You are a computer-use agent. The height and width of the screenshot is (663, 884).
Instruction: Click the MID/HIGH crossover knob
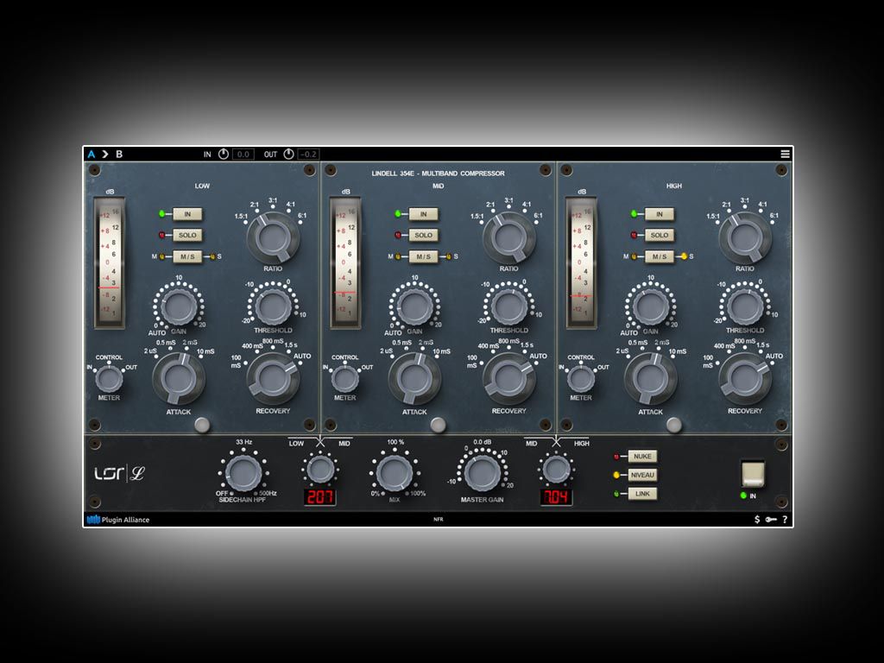click(557, 469)
